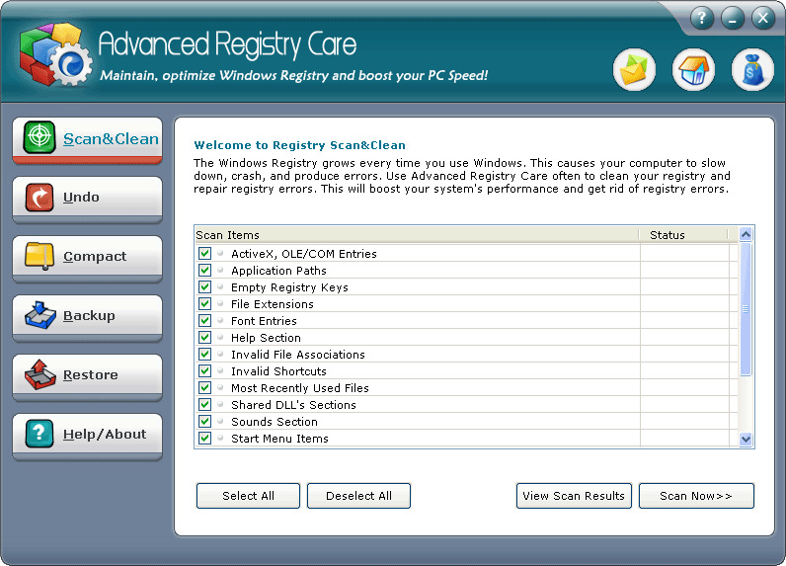Viewport: 786px width, 566px height.
Task: Click the question mark help button in title bar
Action: click(702, 19)
